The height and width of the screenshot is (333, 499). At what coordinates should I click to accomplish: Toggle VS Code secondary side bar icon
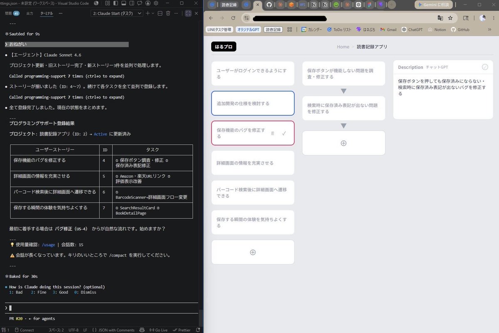pyautogui.click(x=132, y=3)
